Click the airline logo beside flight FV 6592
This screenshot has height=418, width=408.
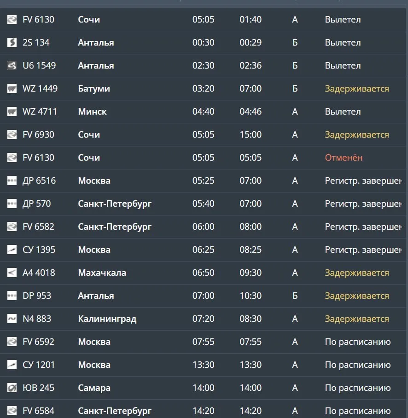12,342
